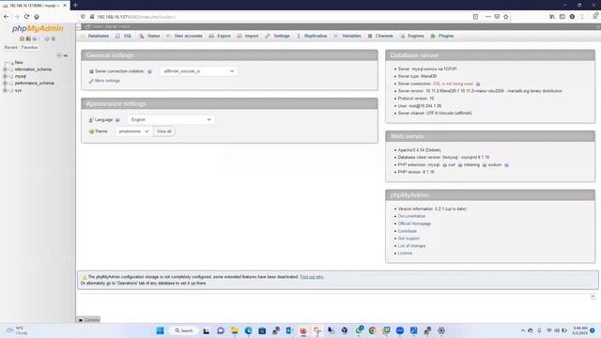
Task: Click the log out icon beside Home
Action: tap(28, 38)
